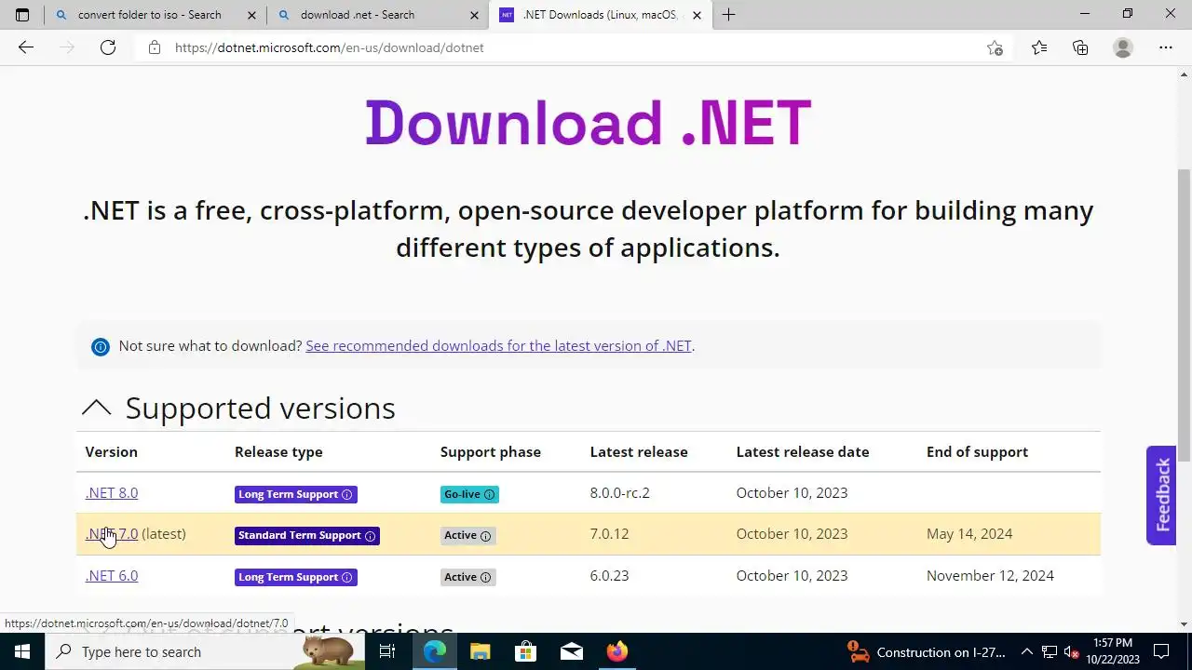This screenshot has width=1192, height=670.
Task: Open the notification center icon
Action: pyautogui.click(x=1161, y=651)
